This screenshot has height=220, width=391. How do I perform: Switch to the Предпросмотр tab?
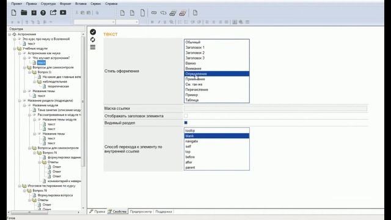[x=141, y=211]
